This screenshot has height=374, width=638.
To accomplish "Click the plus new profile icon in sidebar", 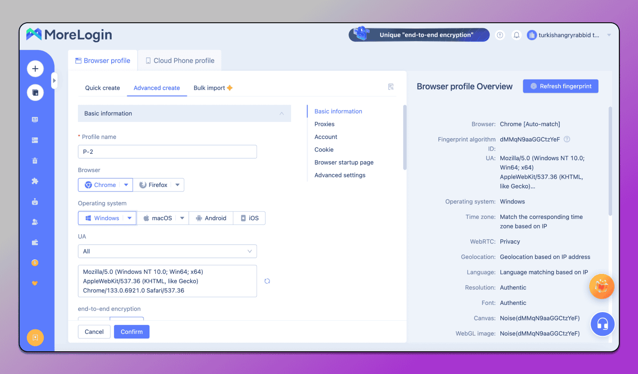I will 35,69.
